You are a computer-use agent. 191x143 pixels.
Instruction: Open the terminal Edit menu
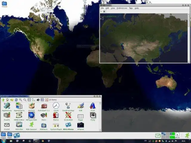coord(107,8)
